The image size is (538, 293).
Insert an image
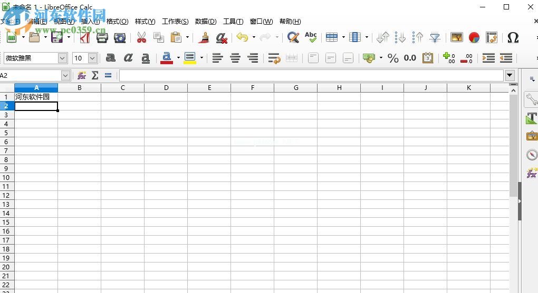click(x=457, y=37)
